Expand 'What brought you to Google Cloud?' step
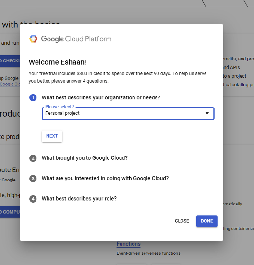This screenshot has height=265, width=254. pos(85,158)
